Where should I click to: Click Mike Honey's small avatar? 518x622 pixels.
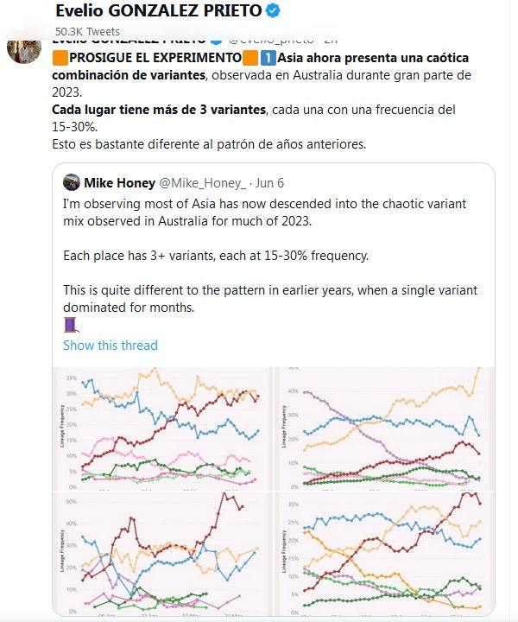point(71,182)
